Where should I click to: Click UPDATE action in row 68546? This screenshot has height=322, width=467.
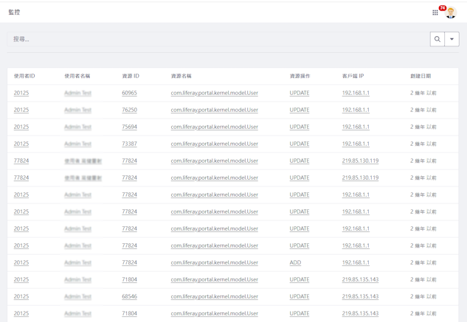click(300, 296)
